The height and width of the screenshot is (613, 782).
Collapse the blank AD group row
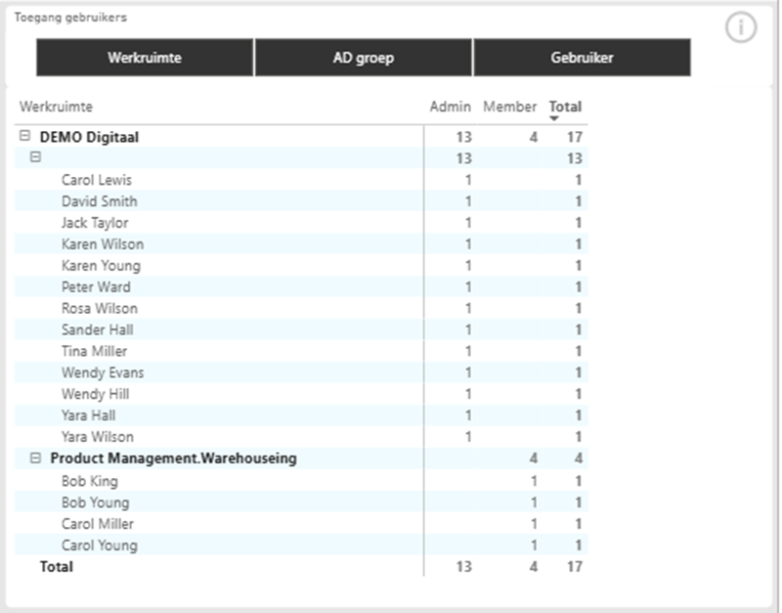36,157
